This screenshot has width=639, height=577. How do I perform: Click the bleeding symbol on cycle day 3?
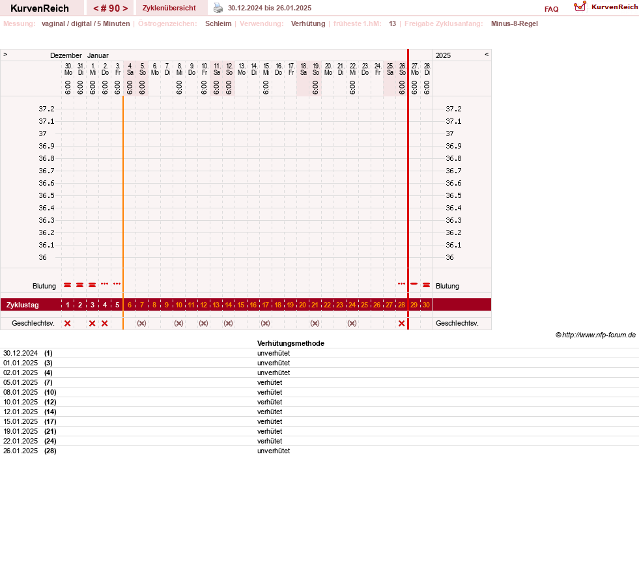[92, 285]
